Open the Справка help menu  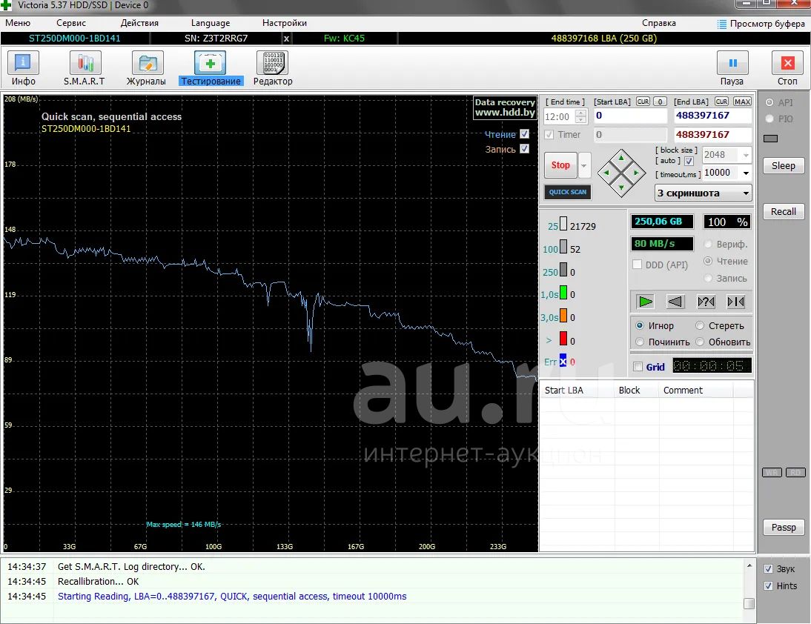tap(659, 23)
